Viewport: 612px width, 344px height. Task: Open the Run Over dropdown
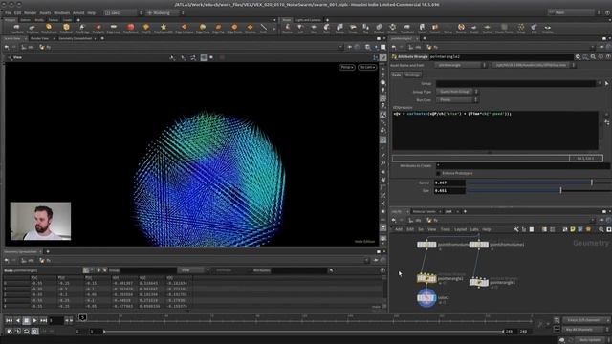pos(457,99)
